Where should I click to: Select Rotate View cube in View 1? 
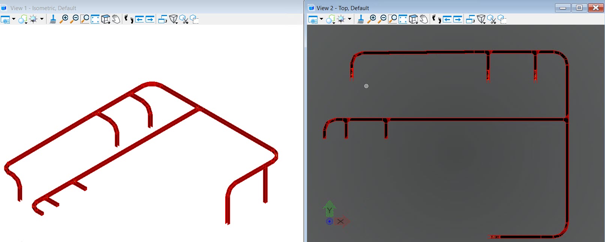pos(106,19)
